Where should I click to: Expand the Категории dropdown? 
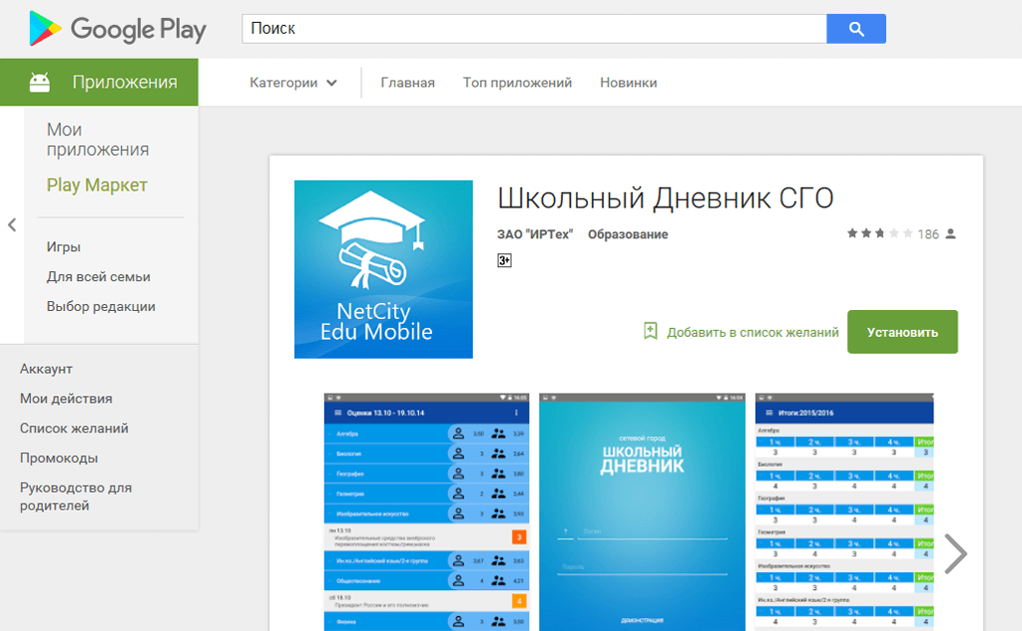(293, 83)
